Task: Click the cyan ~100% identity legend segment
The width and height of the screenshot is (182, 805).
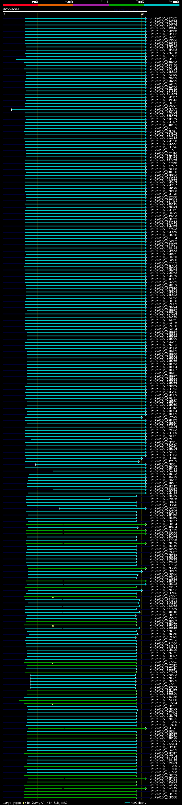Action: 162,5
